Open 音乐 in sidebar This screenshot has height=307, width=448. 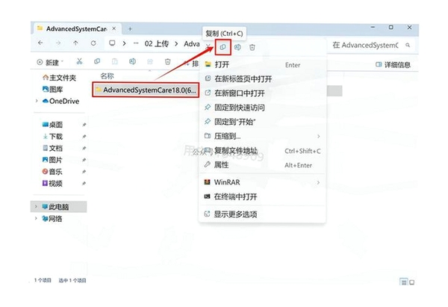(52, 172)
